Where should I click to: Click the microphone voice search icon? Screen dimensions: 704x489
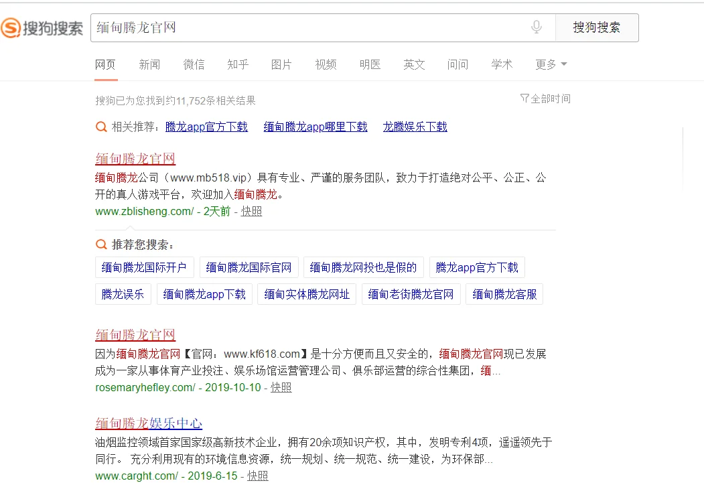[x=536, y=27]
